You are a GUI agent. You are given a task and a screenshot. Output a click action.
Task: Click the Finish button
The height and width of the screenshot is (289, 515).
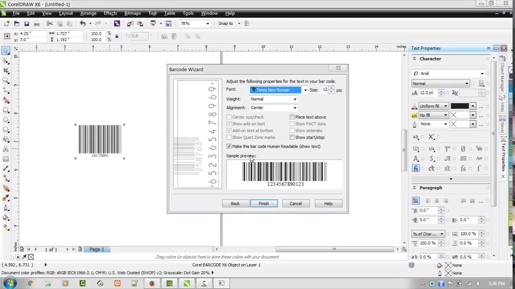click(264, 204)
